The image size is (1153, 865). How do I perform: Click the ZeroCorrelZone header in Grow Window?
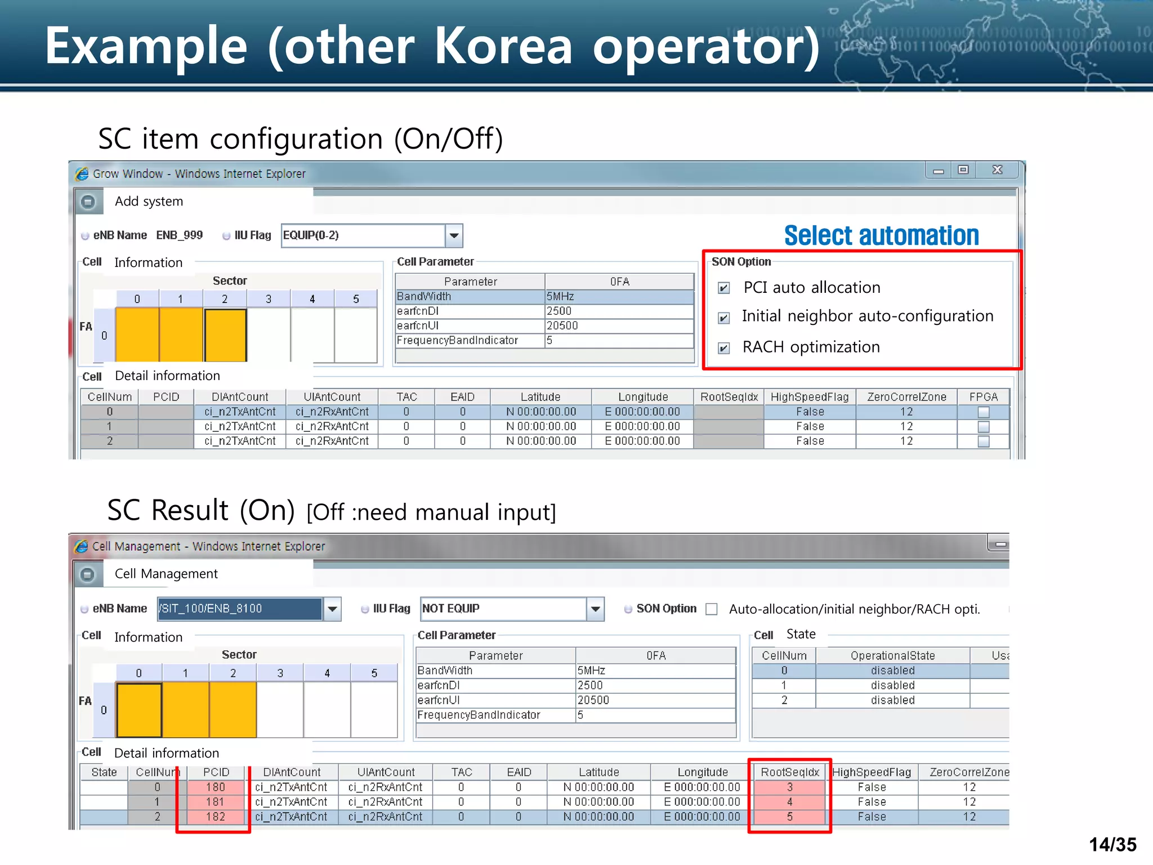(906, 397)
